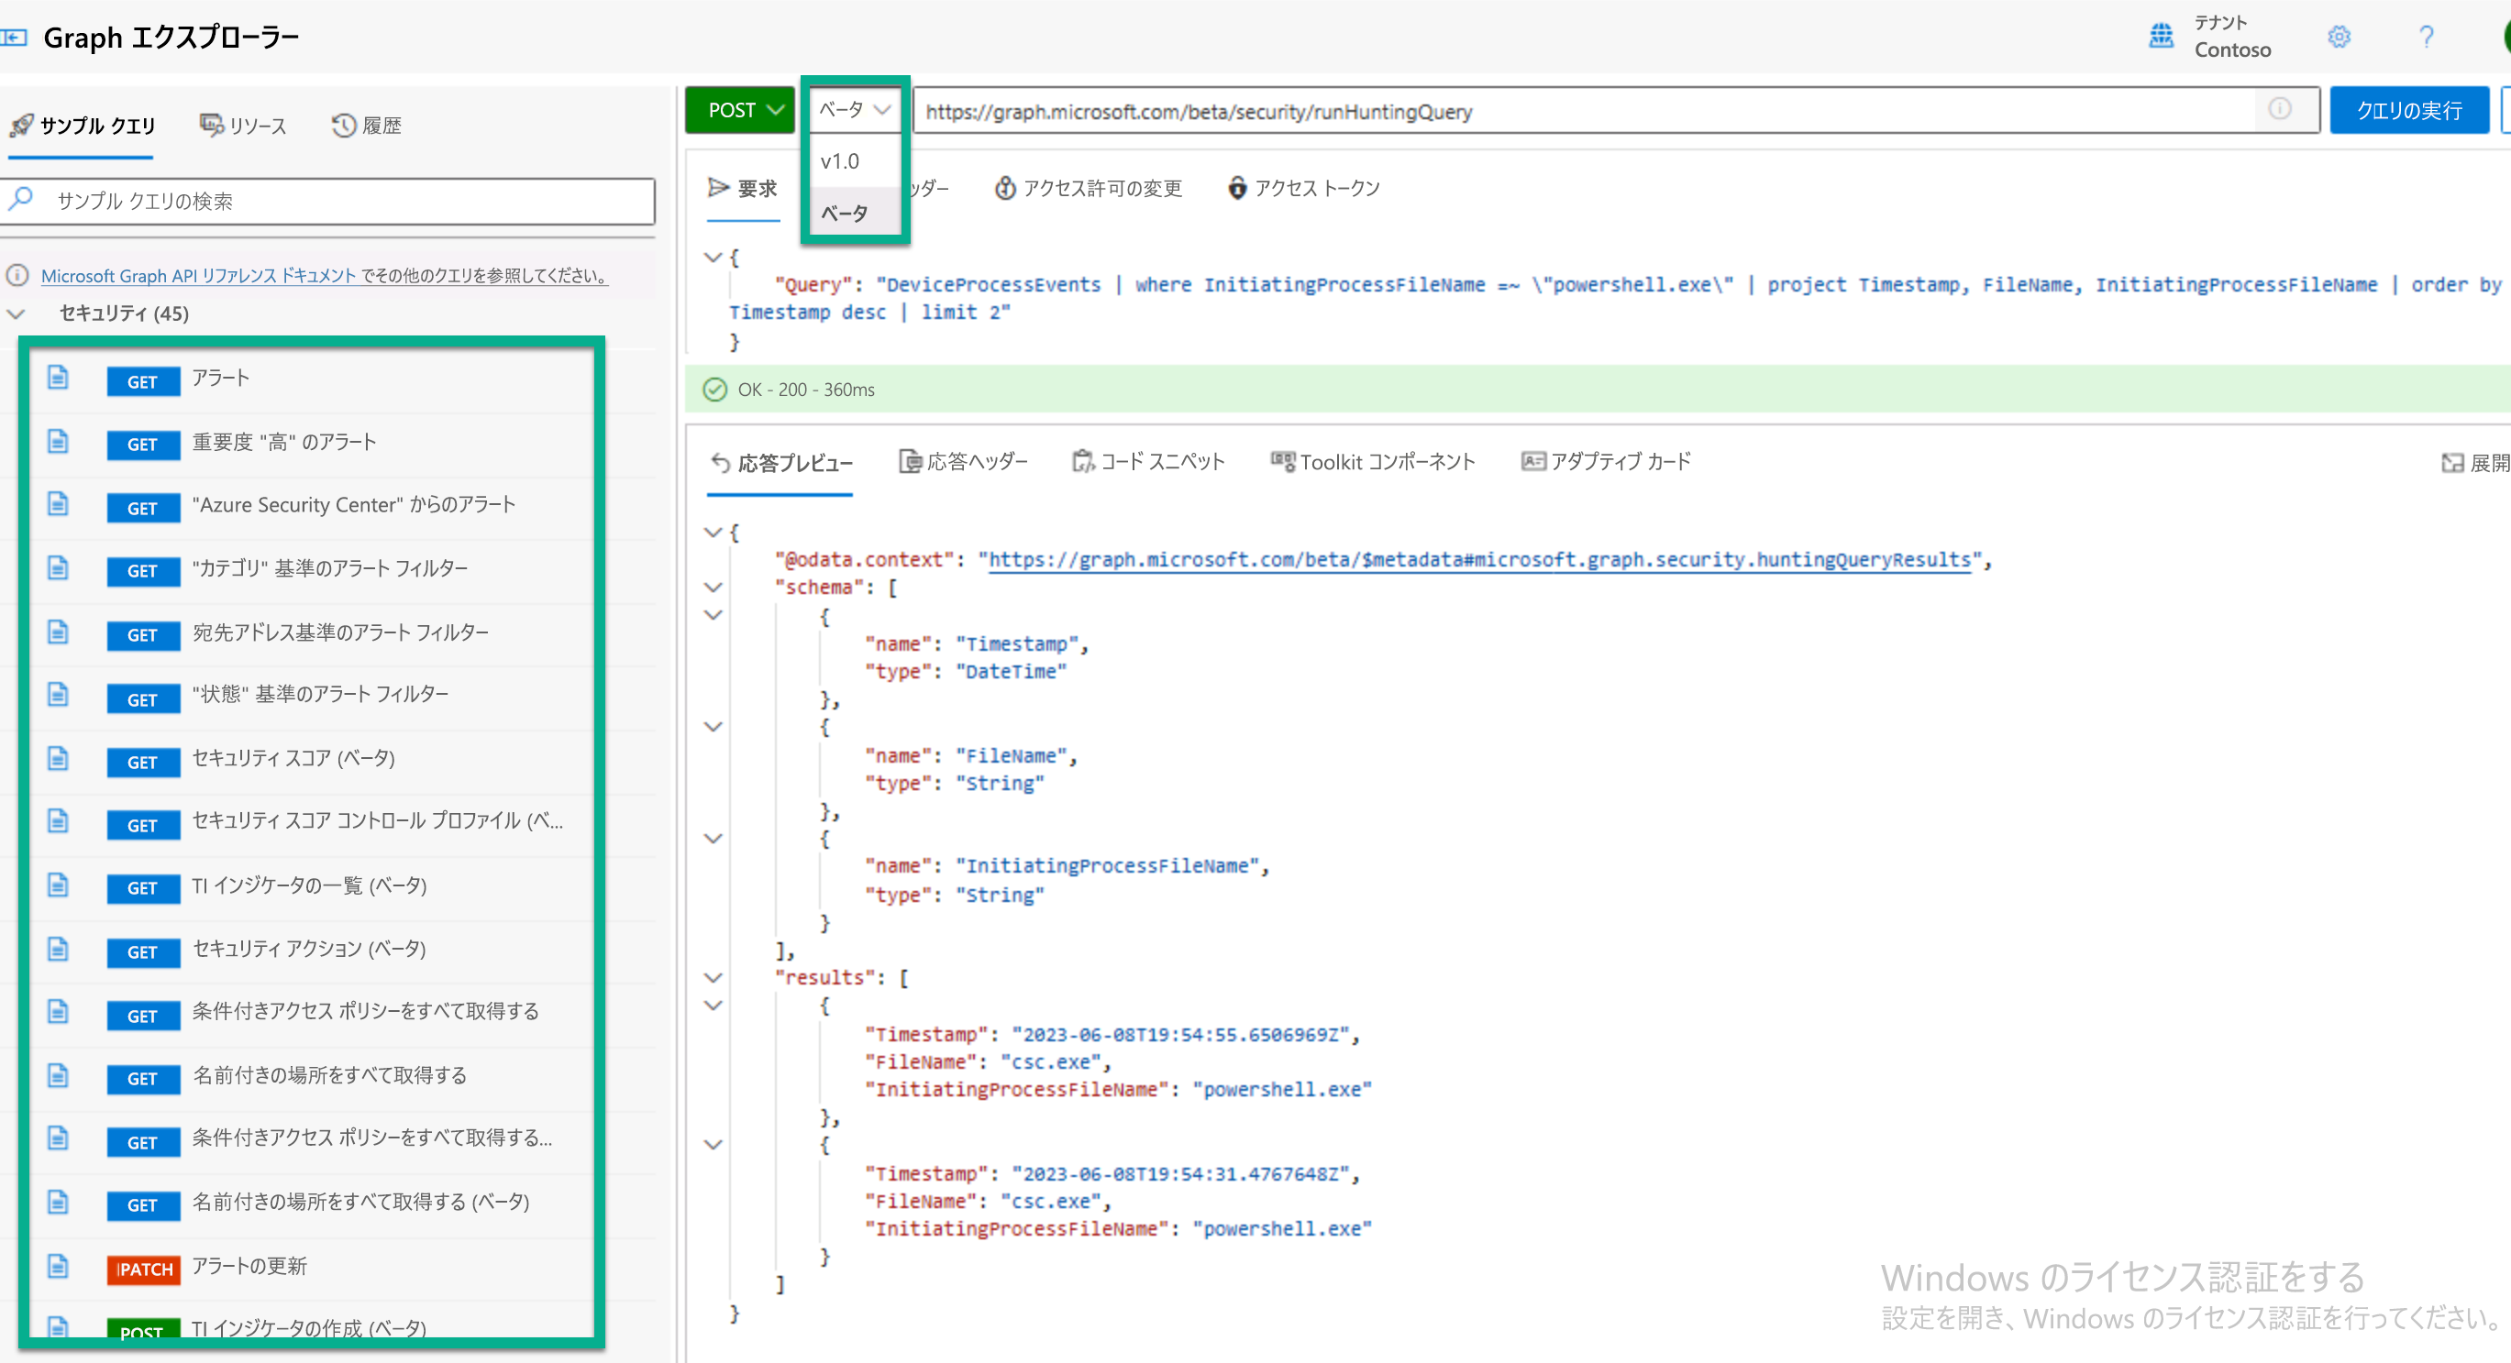This screenshot has width=2511, height=1363.
Task: Switch to リソース tab
Action: pos(244,126)
